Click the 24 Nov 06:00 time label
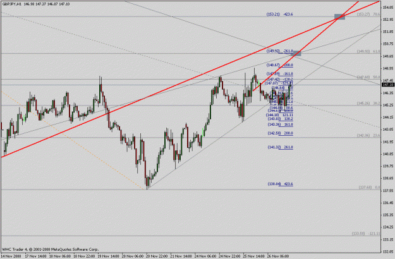This screenshot has width=395, height=259. (x=205, y=256)
